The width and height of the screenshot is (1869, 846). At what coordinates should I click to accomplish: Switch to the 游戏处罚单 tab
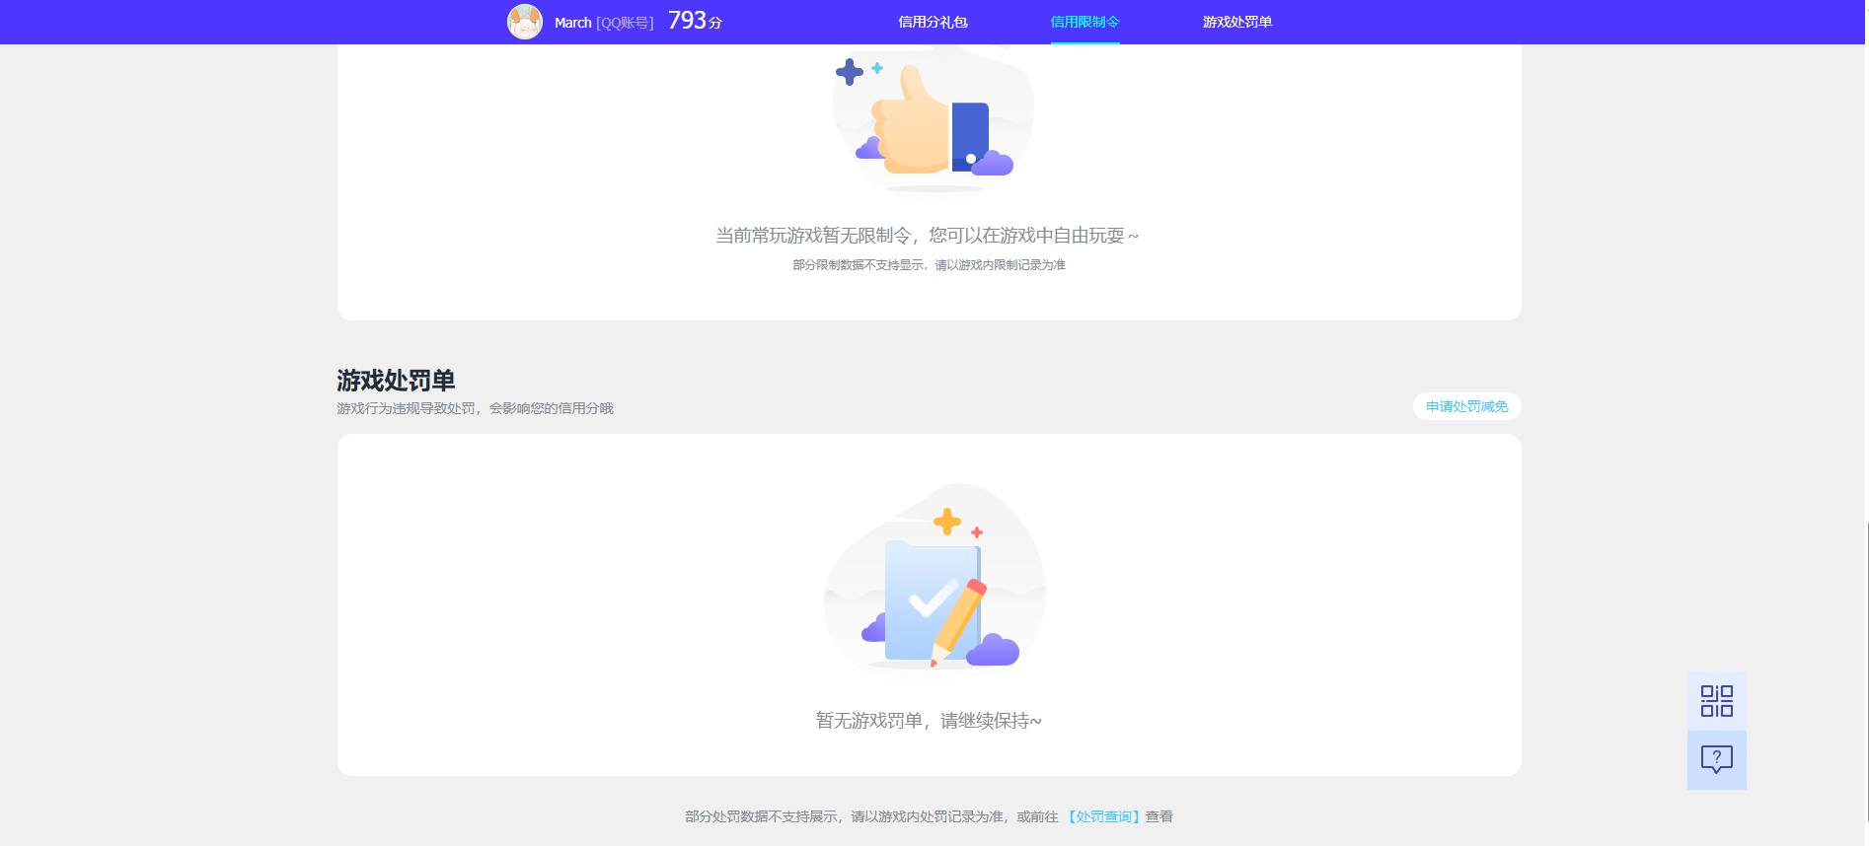1237,22
